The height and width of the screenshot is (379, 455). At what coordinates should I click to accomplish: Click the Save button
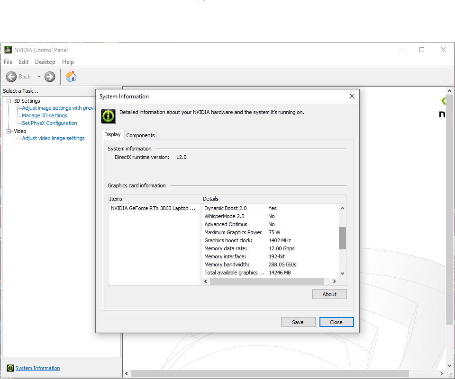[298, 322]
